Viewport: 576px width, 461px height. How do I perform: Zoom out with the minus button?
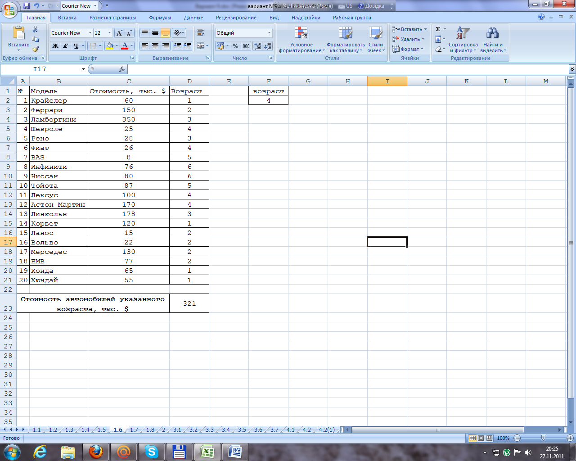tap(517, 438)
